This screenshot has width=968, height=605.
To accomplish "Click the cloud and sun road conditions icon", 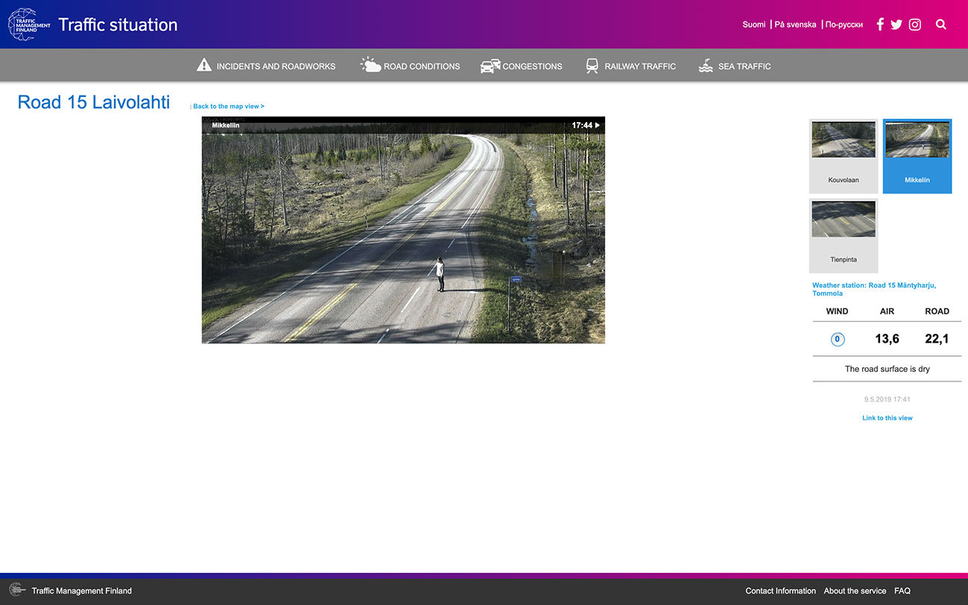I will [x=370, y=66].
